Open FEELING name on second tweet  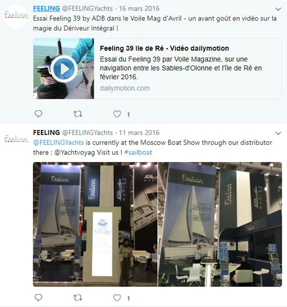click(x=46, y=133)
